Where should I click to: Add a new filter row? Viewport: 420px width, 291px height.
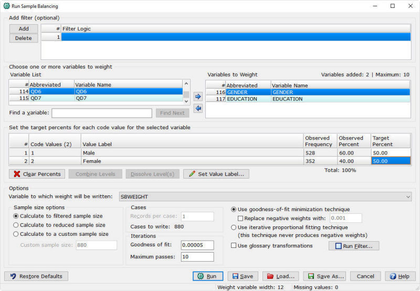(24, 29)
